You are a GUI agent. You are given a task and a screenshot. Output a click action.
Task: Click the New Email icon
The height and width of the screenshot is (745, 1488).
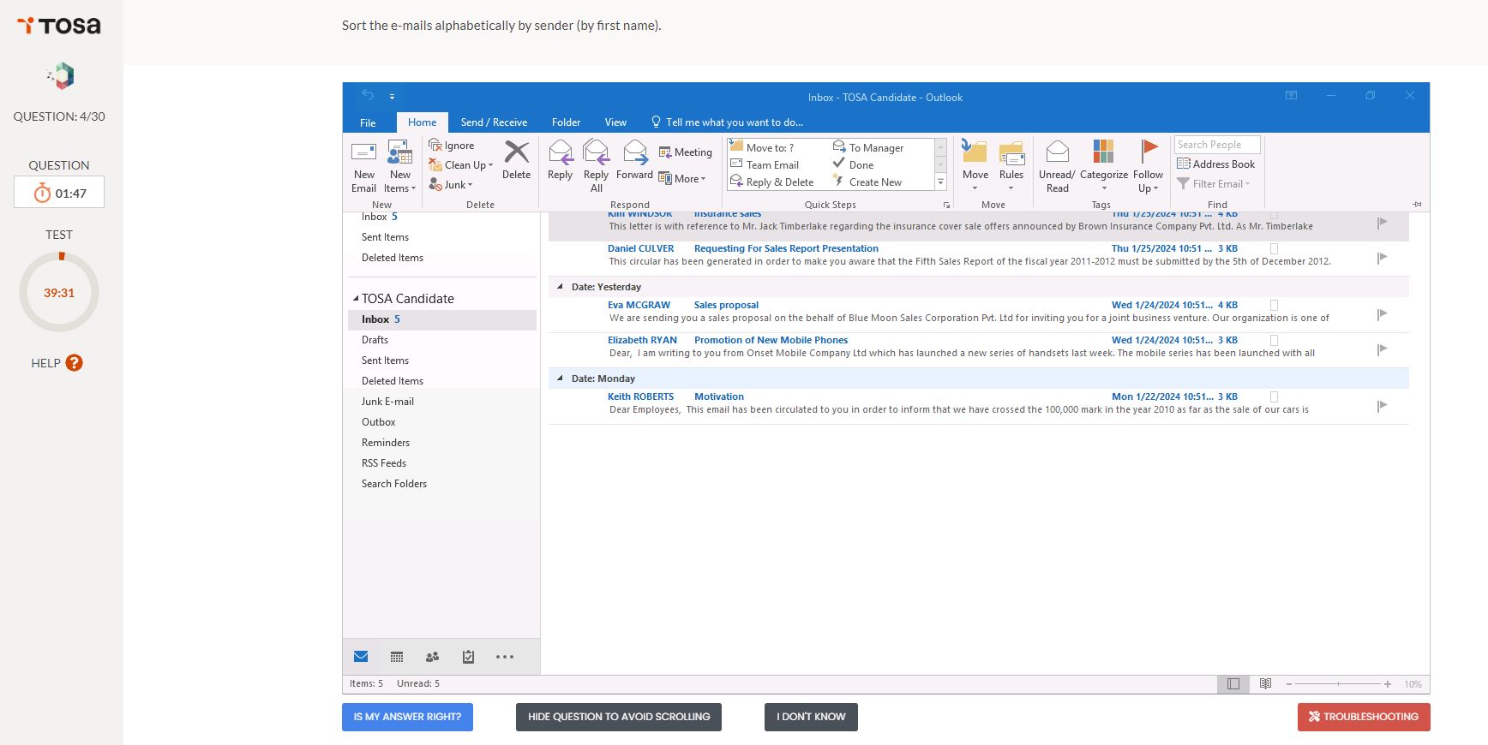(x=363, y=154)
